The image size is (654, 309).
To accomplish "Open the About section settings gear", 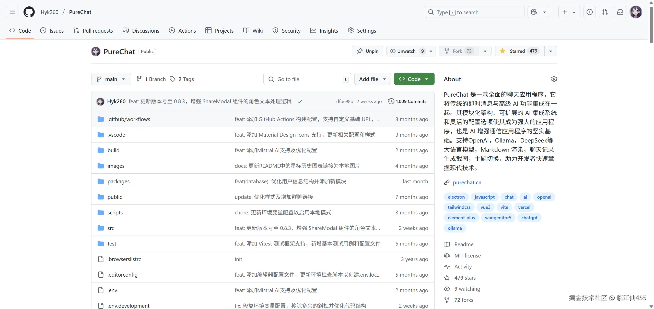I will [x=554, y=79].
